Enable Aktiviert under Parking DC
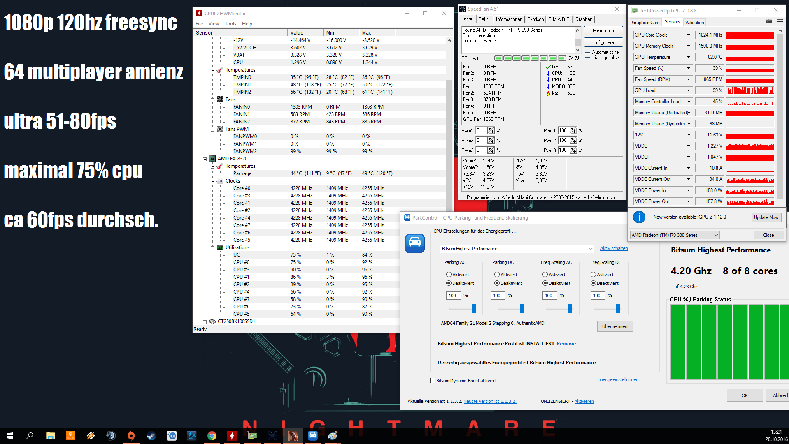This screenshot has height=444, width=789. coord(497,275)
